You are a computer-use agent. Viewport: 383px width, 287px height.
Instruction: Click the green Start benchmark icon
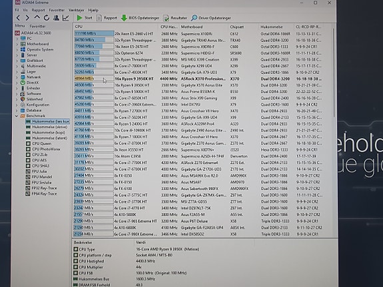coord(79,18)
